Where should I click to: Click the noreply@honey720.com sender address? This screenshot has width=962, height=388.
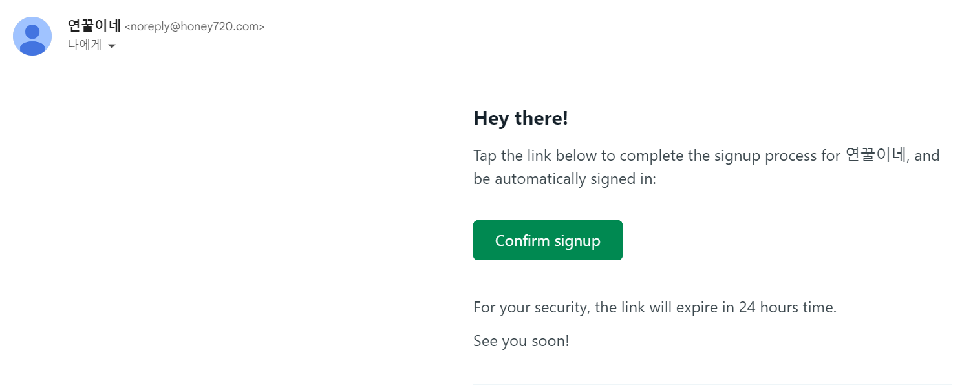coord(194,27)
